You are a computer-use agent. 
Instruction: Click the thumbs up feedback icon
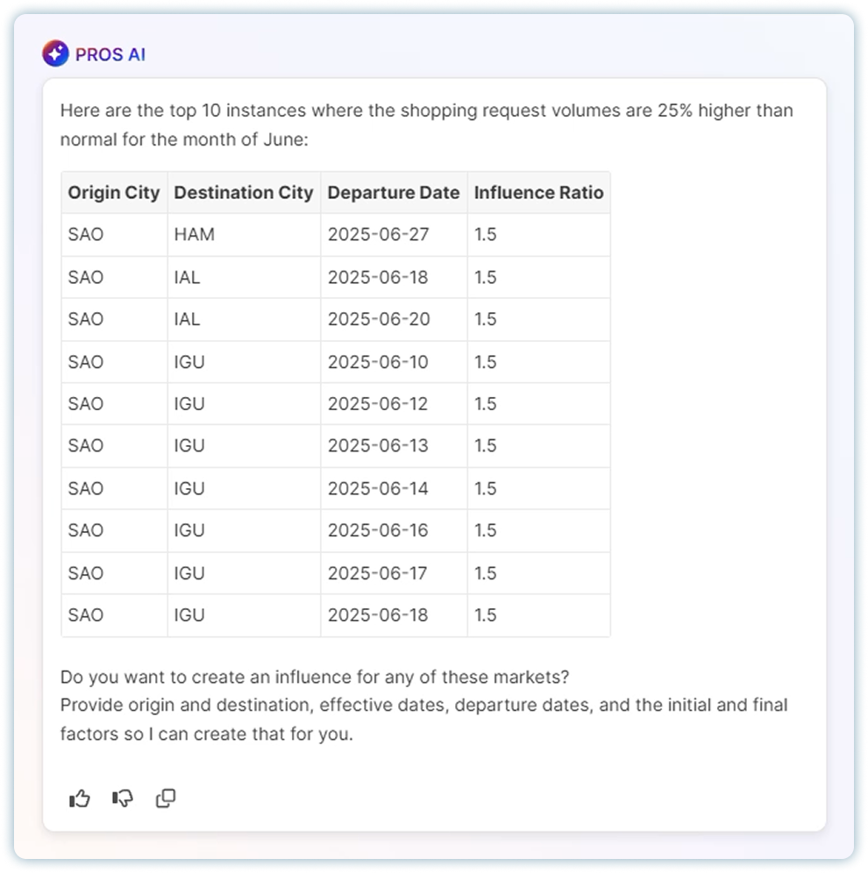[79, 798]
